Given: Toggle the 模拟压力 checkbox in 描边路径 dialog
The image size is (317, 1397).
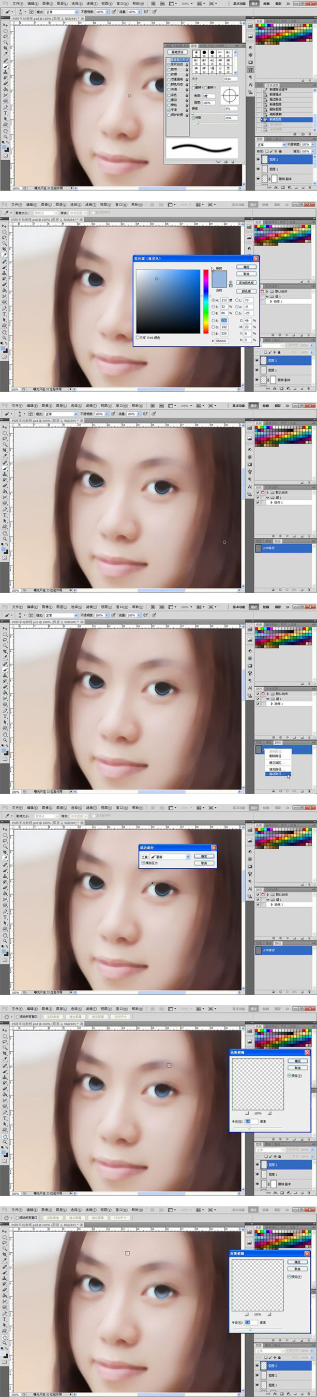Looking at the screenshot, I should (x=143, y=862).
